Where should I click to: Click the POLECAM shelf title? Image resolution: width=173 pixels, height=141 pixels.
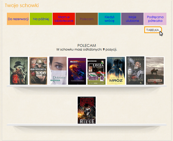pos(87,45)
